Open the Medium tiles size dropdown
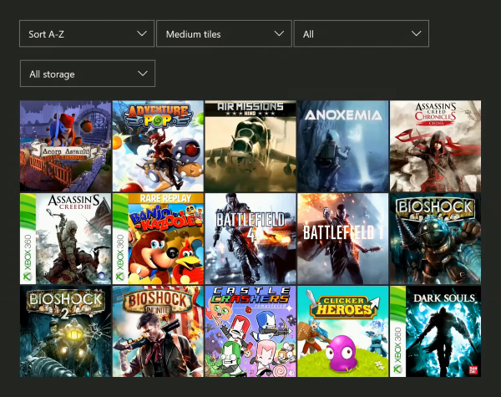The image size is (501, 397). pos(224,33)
